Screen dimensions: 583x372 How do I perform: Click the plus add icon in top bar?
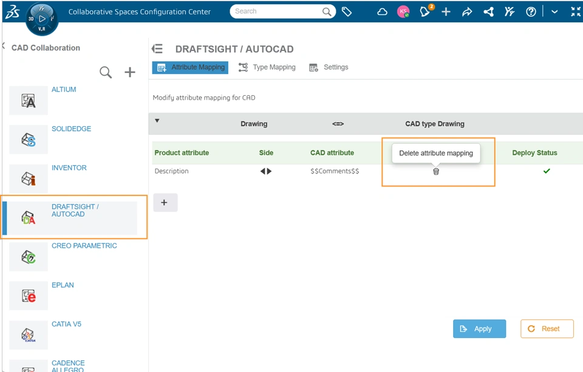coord(446,12)
